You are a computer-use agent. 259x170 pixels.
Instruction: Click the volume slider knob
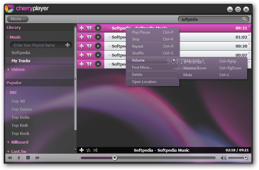(246, 158)
